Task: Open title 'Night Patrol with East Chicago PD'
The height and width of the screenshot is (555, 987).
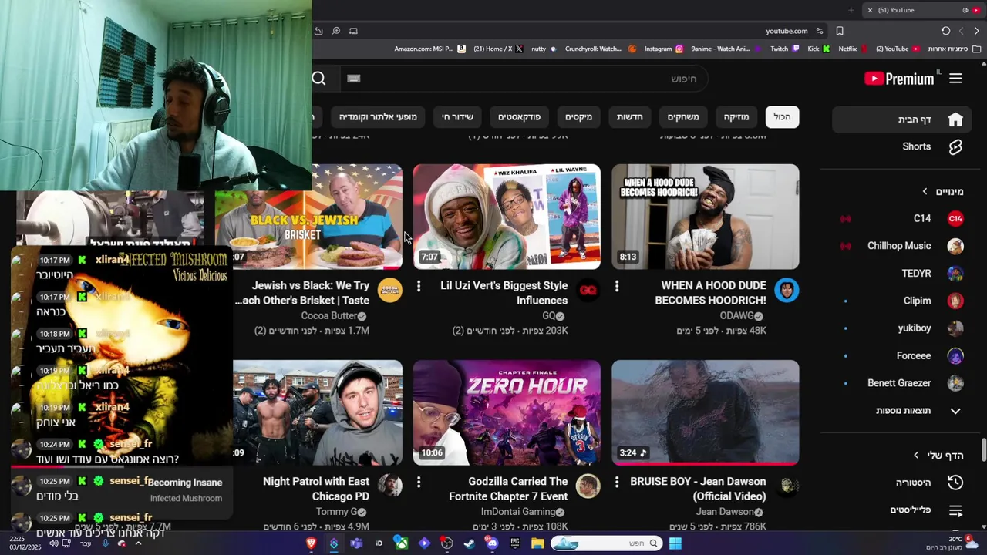Action: click(x=316, y=489)
